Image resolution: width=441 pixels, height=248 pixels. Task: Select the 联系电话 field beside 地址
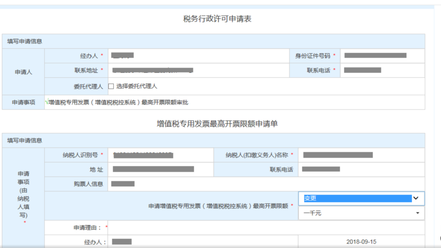360,169
